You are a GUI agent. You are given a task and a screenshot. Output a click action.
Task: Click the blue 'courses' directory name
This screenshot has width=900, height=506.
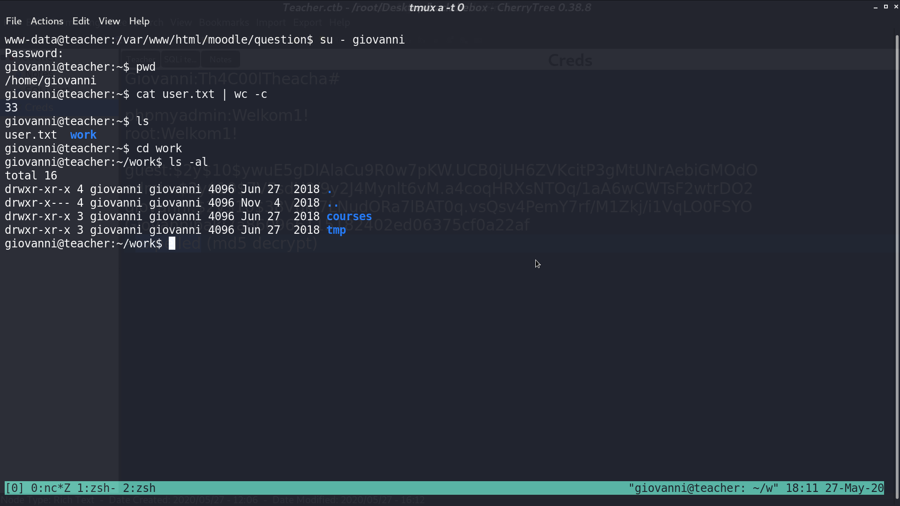349,216
